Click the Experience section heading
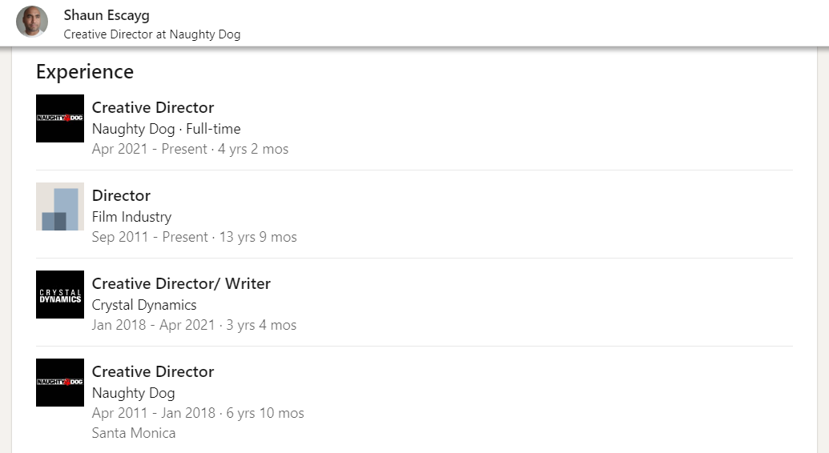Image resolution: width=829 pixels, height=453 pixels. (85, 71)
